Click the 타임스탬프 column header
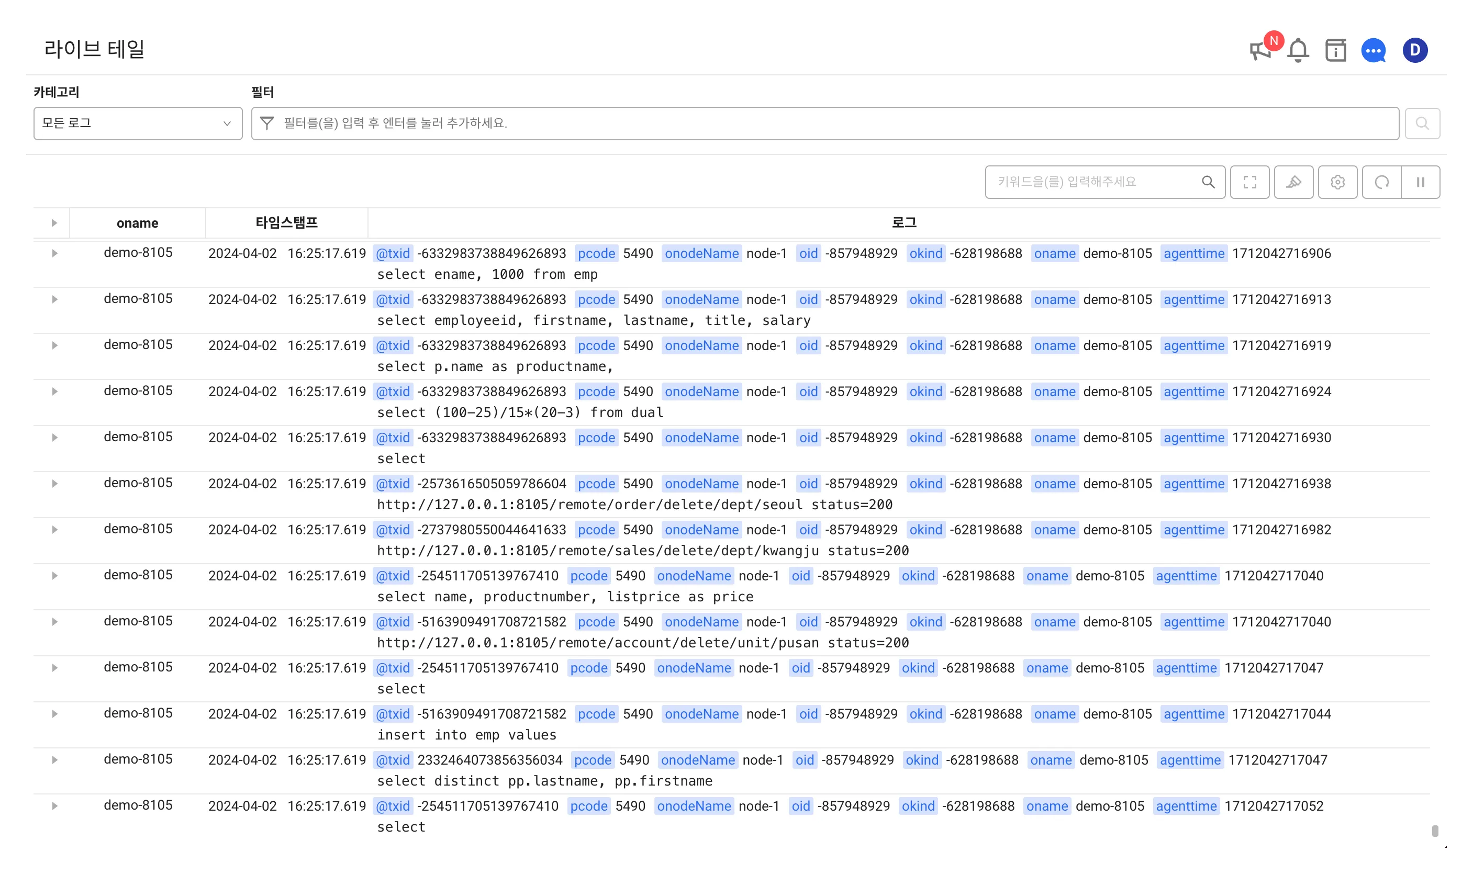1473x874 pixels. 286,222
